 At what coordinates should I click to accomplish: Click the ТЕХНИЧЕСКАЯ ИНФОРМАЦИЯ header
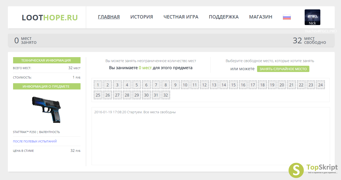pyautogui.click(x=47, y=60)
